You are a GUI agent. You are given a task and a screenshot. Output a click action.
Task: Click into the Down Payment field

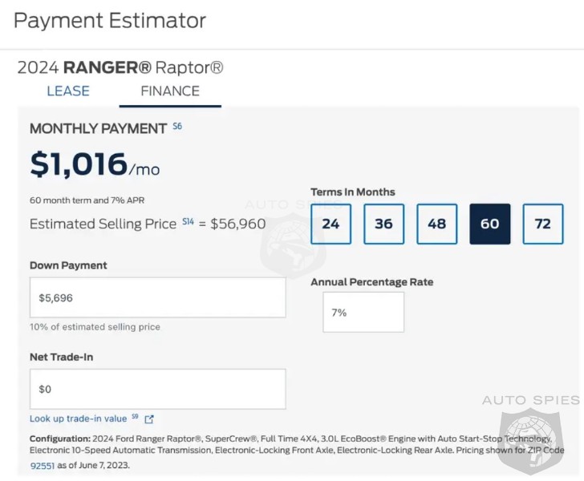click(x=158, y=297)
